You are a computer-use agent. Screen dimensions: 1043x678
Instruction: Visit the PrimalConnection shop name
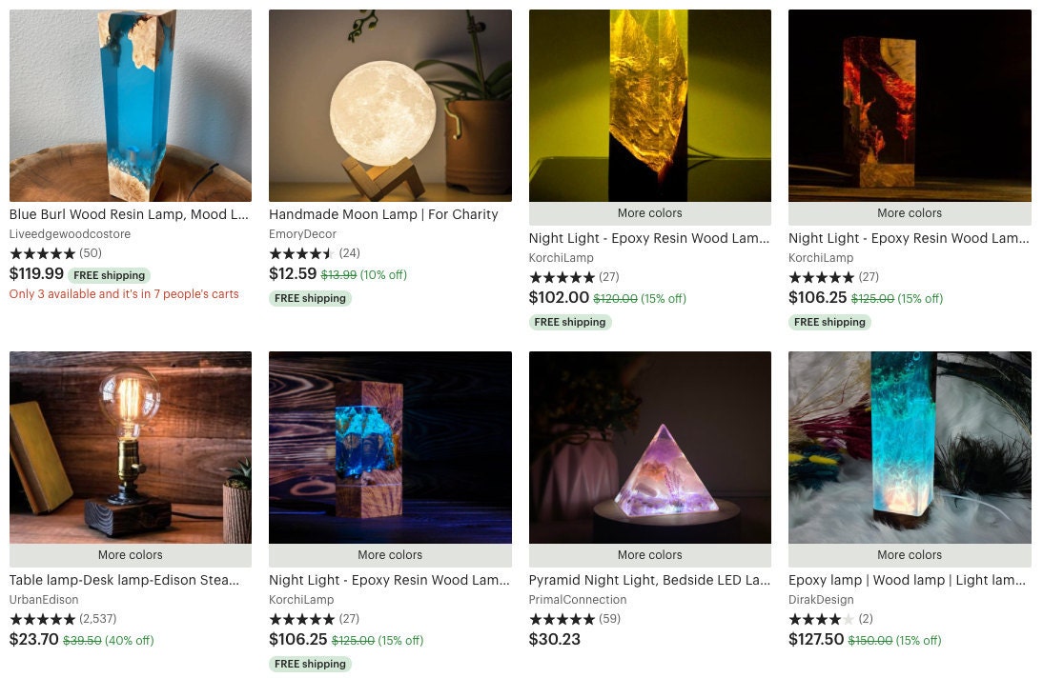tap(578, 600)
